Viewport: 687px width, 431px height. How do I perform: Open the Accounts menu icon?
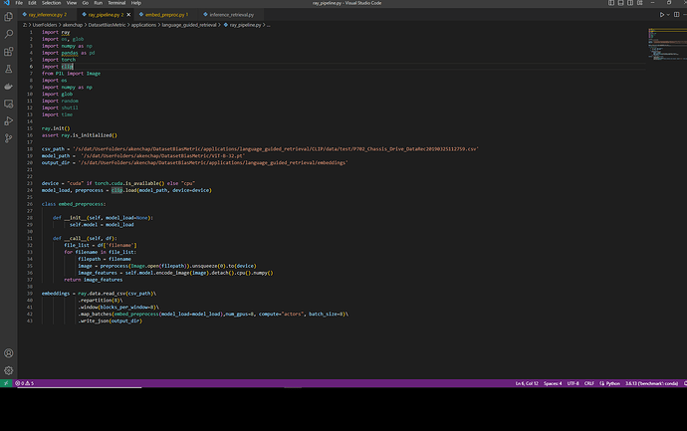8,353
